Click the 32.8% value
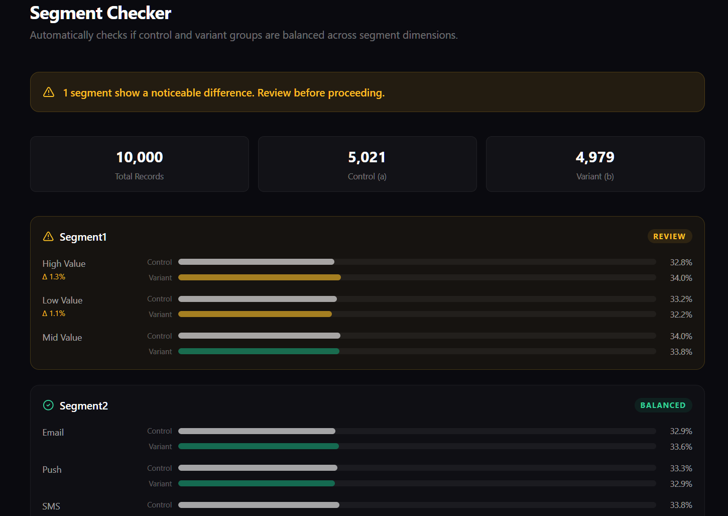Viewport: 728px width, 516px height. coord(681,262)
